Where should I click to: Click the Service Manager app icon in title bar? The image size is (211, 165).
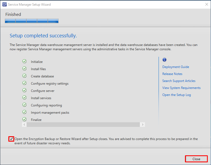click(x=5, y=5)
